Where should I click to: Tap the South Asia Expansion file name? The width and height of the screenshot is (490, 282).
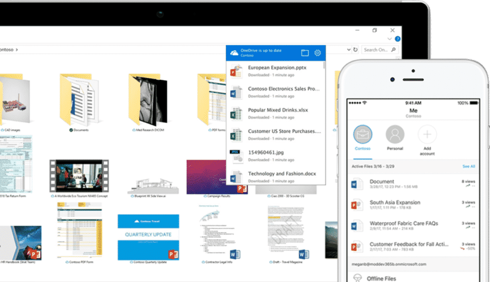coord(395,202)
